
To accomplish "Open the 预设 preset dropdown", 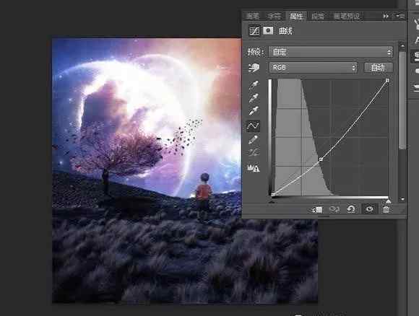I will [x=331, y=52].
